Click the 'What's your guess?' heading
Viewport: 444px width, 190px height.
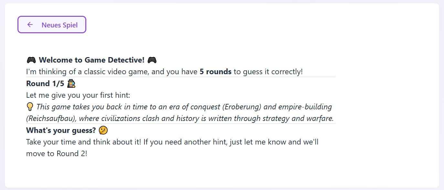click(x=61, y=130)
